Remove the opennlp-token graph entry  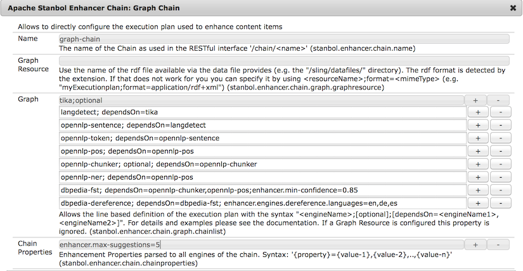500,138
